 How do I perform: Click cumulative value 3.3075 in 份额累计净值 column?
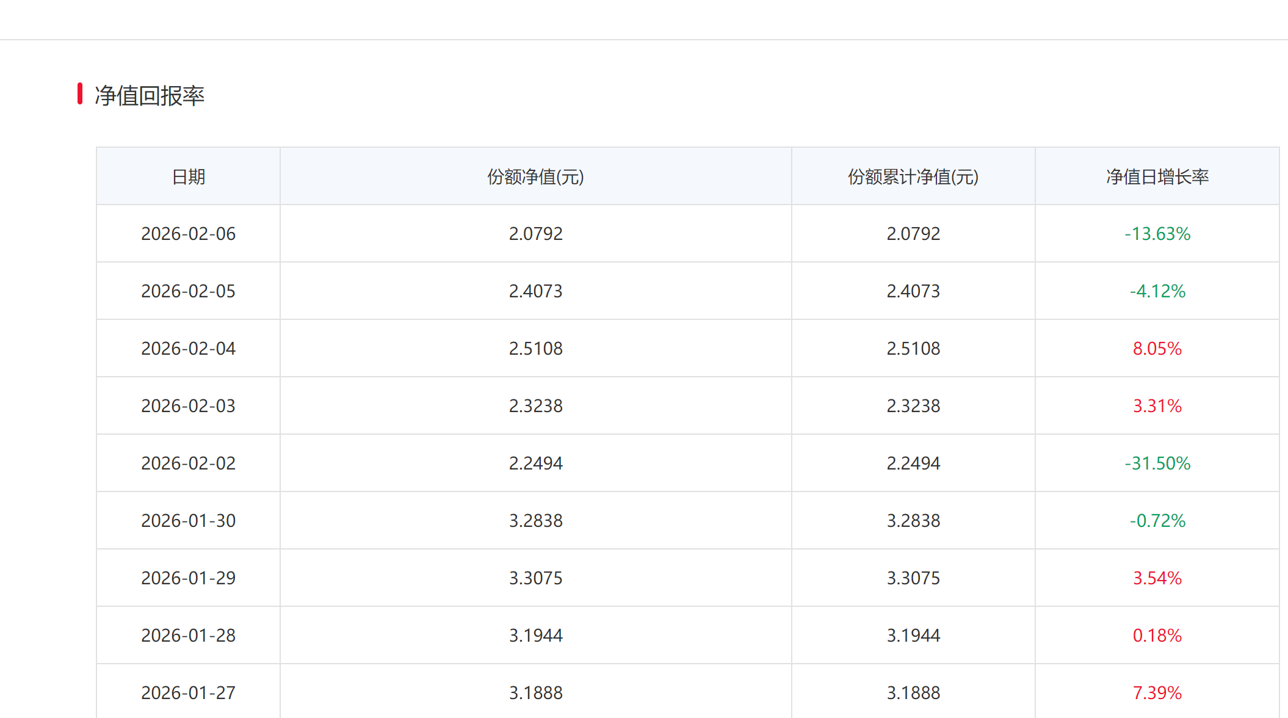pyautogui.click(x=913, y=578)
